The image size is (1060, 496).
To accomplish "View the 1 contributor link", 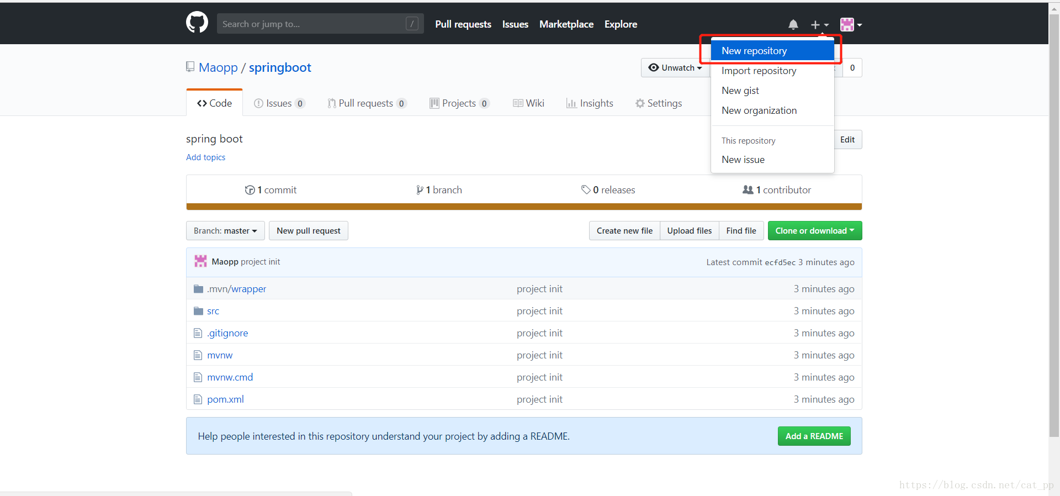I will (x=777, y=190).
